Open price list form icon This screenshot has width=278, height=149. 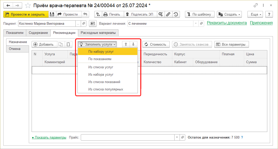click(x=182, y=137)
